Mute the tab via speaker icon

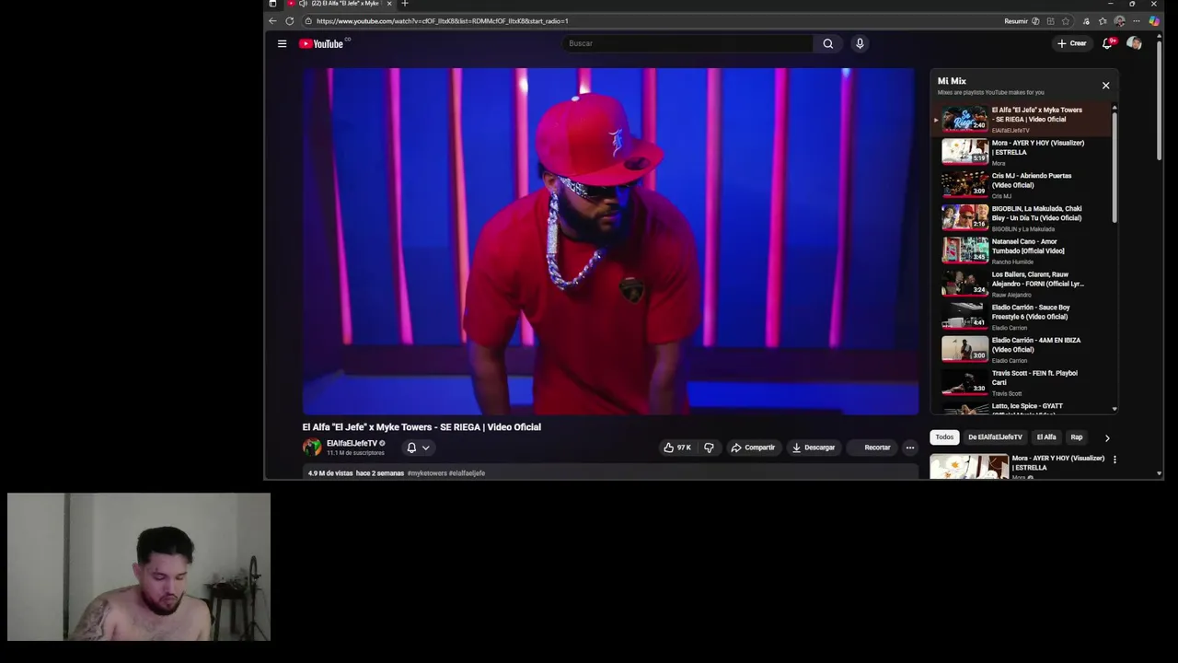pyautogui.click(x=304, y=4)
